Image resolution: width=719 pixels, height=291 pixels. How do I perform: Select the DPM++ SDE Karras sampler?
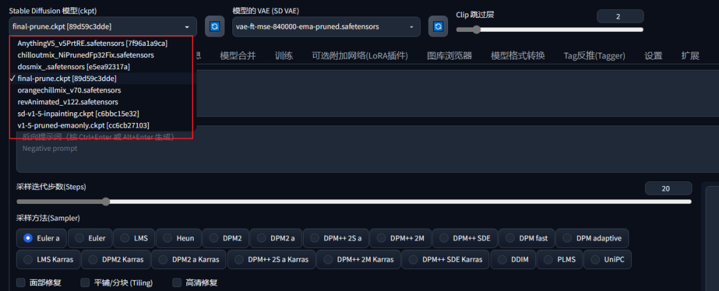tap(445, 259)
